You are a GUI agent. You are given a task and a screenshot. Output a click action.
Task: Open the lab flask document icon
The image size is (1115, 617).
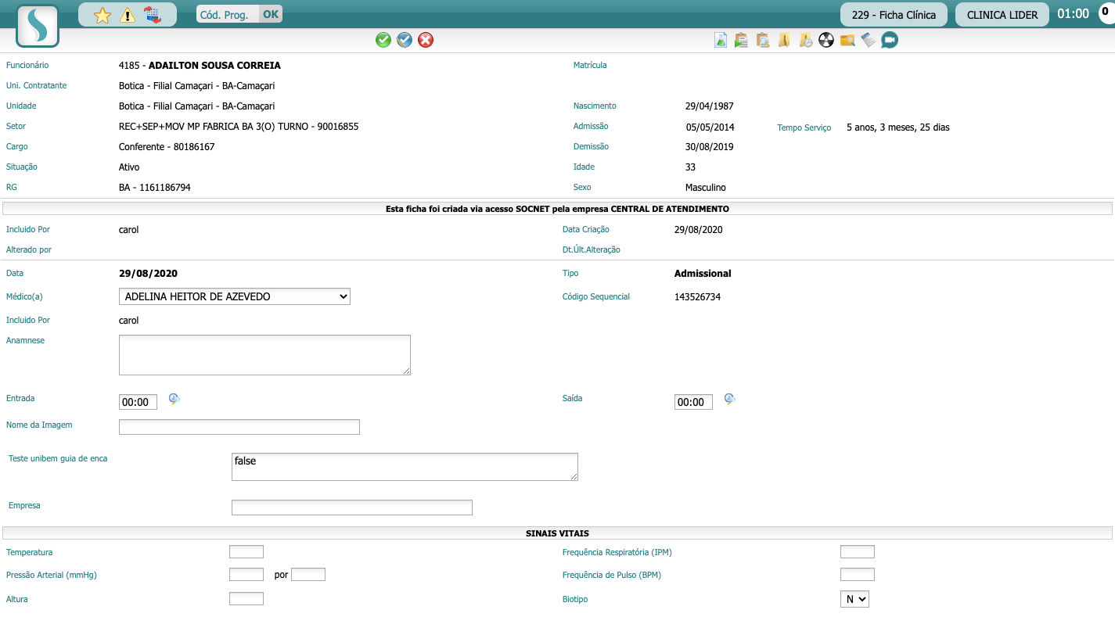[721, 40]
